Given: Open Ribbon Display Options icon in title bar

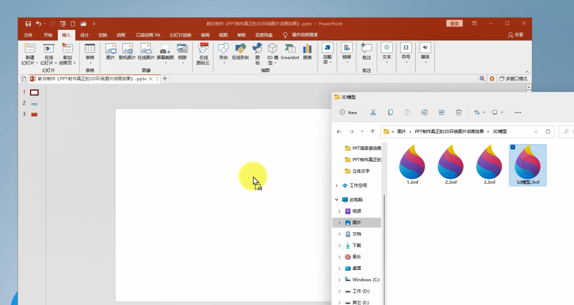Looking at the screenshot, I should tap(474, 23).
